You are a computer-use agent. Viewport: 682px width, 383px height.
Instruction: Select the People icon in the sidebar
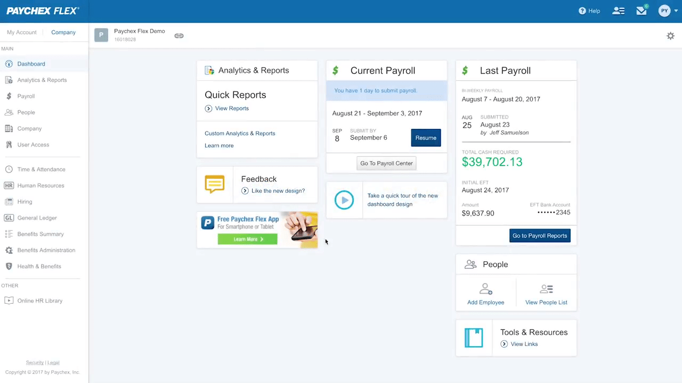pyautogui.click(x=9, y=112)
